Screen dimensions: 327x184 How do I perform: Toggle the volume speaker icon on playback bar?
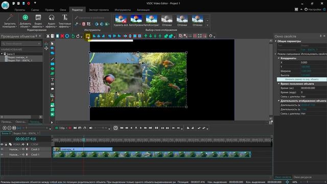coord(91,128)
